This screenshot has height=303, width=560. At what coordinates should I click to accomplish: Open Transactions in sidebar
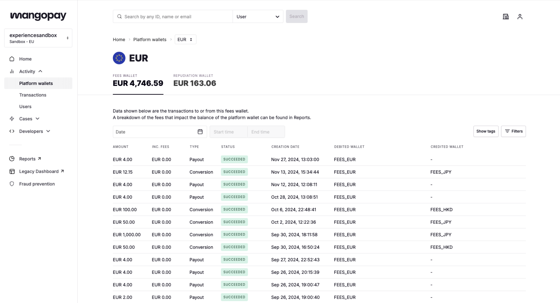[33, 95]
